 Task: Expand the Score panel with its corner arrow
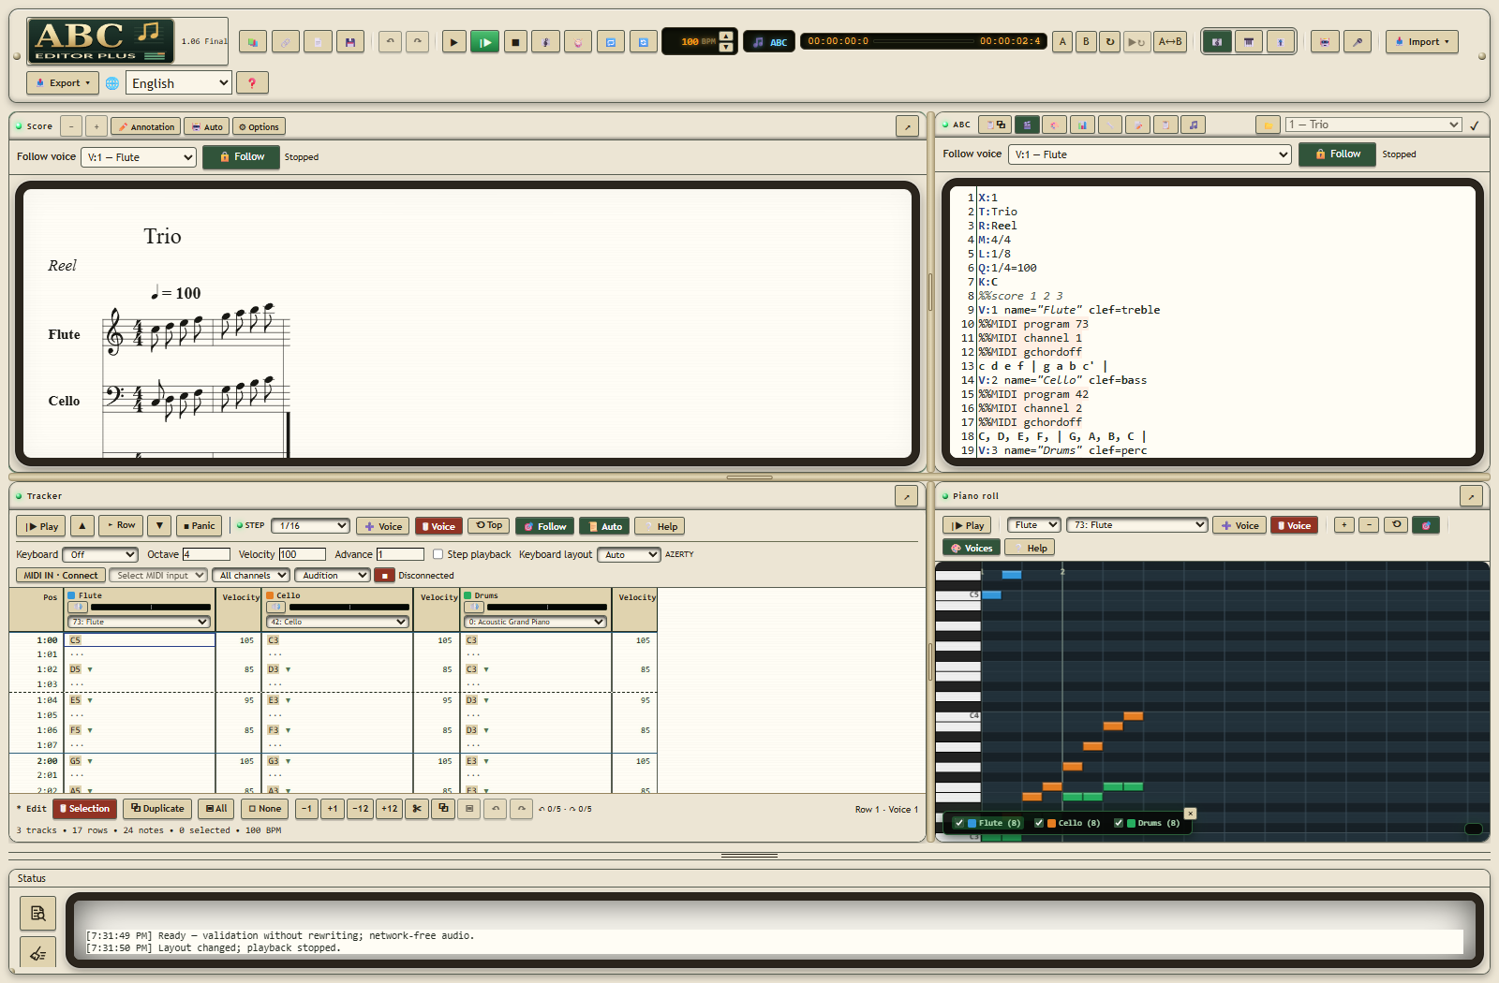coord(907,126)
